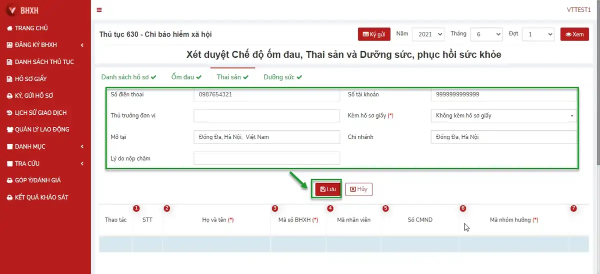The image size is (600, 274).
Task: Click STT column header
Action: pyautogui.click(x=147, y=220)
